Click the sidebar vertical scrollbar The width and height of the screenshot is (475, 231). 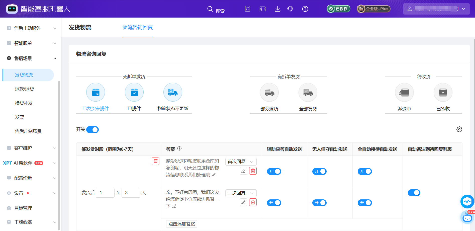coord(59,156)
